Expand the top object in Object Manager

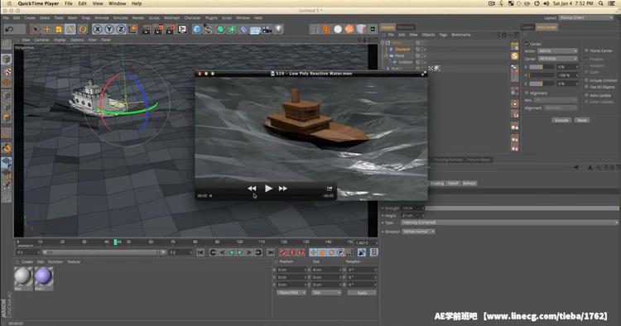[383, 43]
